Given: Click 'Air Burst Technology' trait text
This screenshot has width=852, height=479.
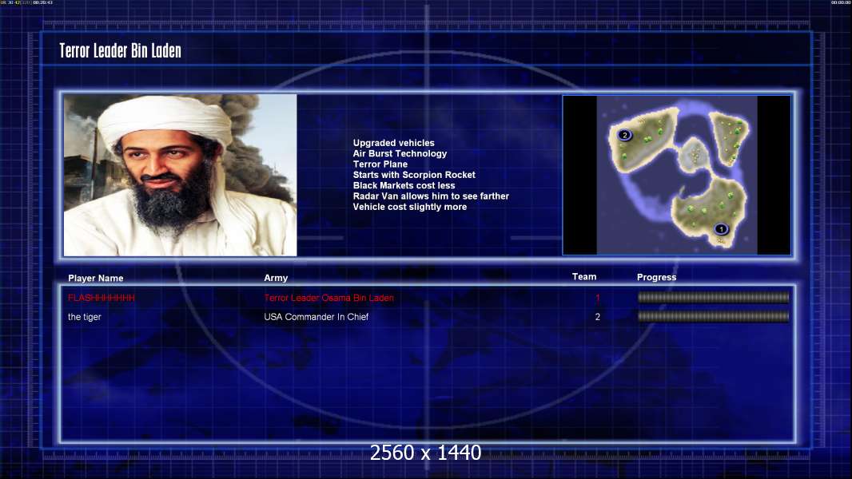Looking at the screenshot, I should tap(400, 153).
